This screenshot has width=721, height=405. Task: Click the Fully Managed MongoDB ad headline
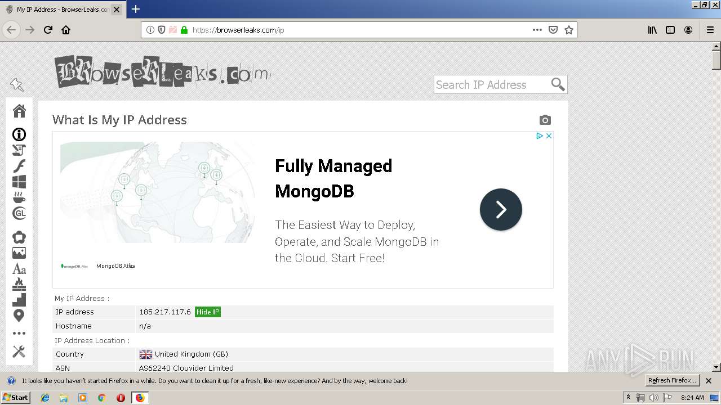tap(333, 178)
